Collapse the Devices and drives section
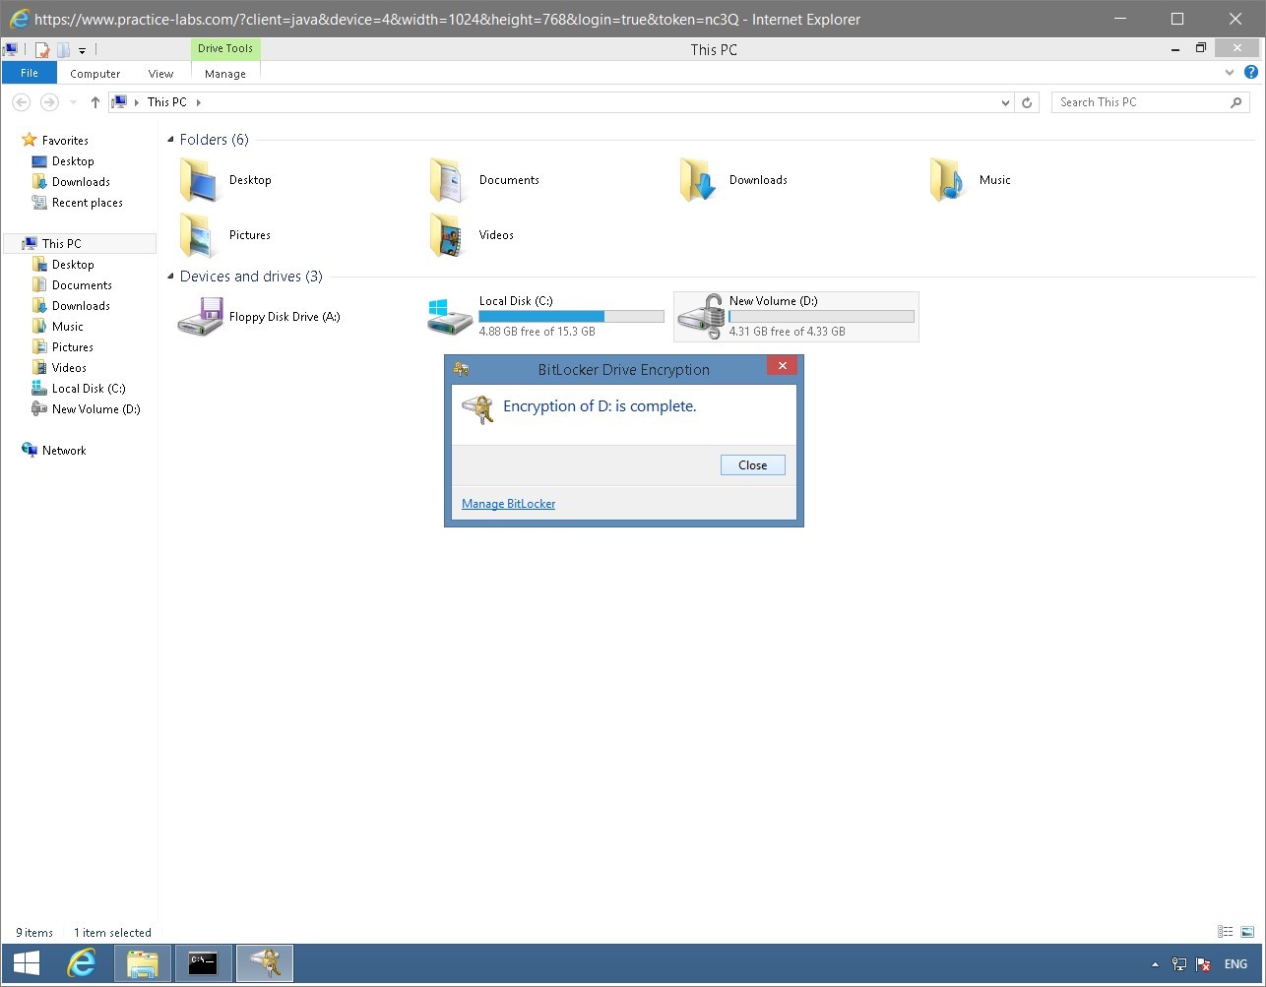Image resolution: width=1266 pixels, height=987 pixels. [172, 277]
